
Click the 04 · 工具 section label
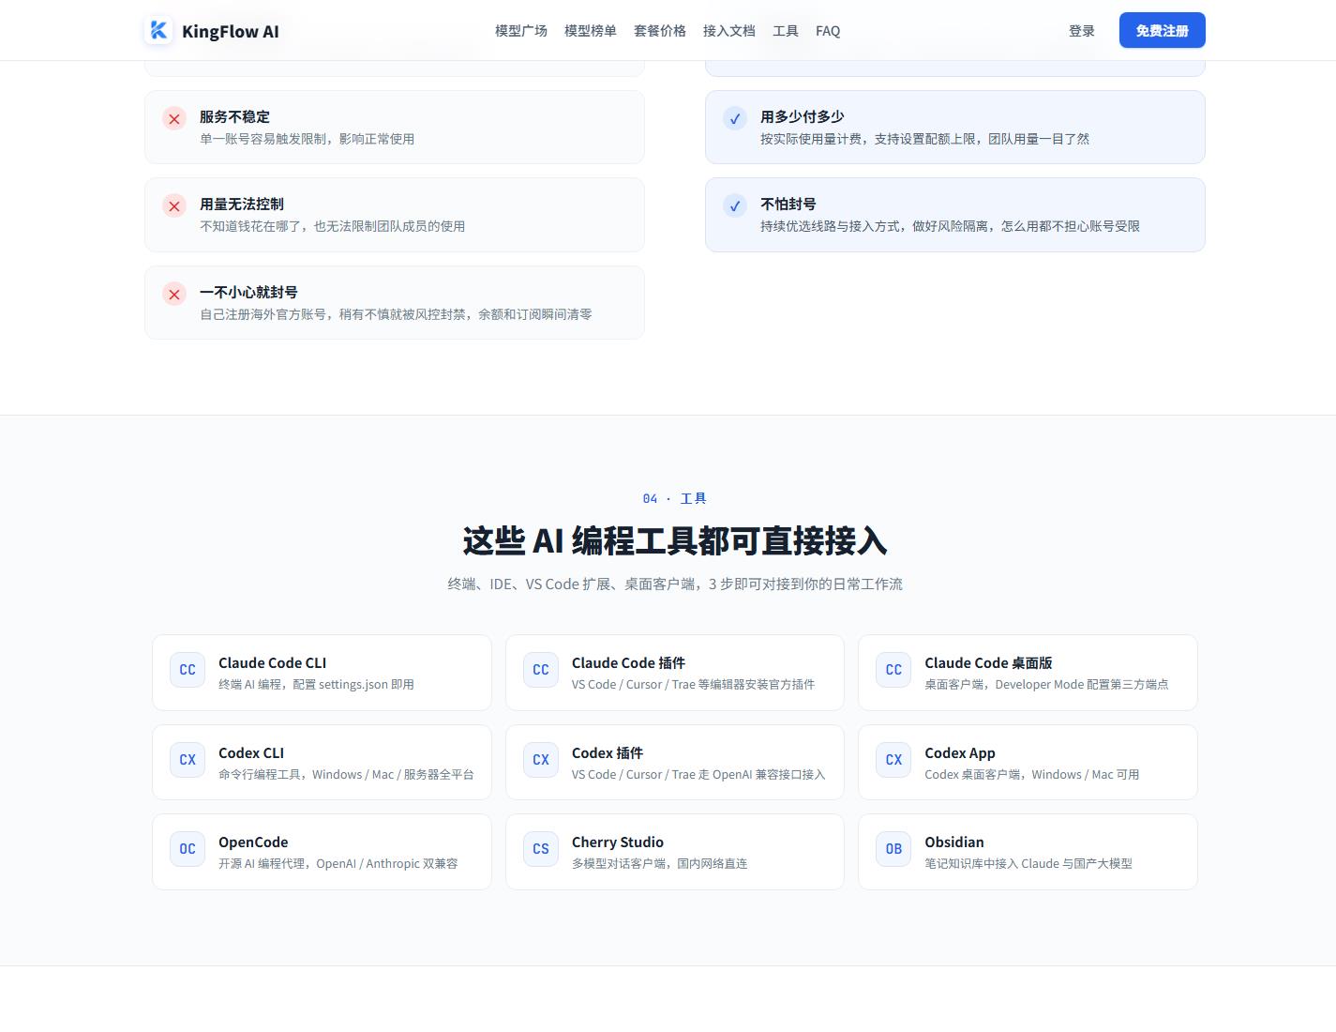(674, 498)
